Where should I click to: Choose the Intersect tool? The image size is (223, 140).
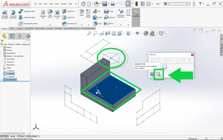click(110, 17)
